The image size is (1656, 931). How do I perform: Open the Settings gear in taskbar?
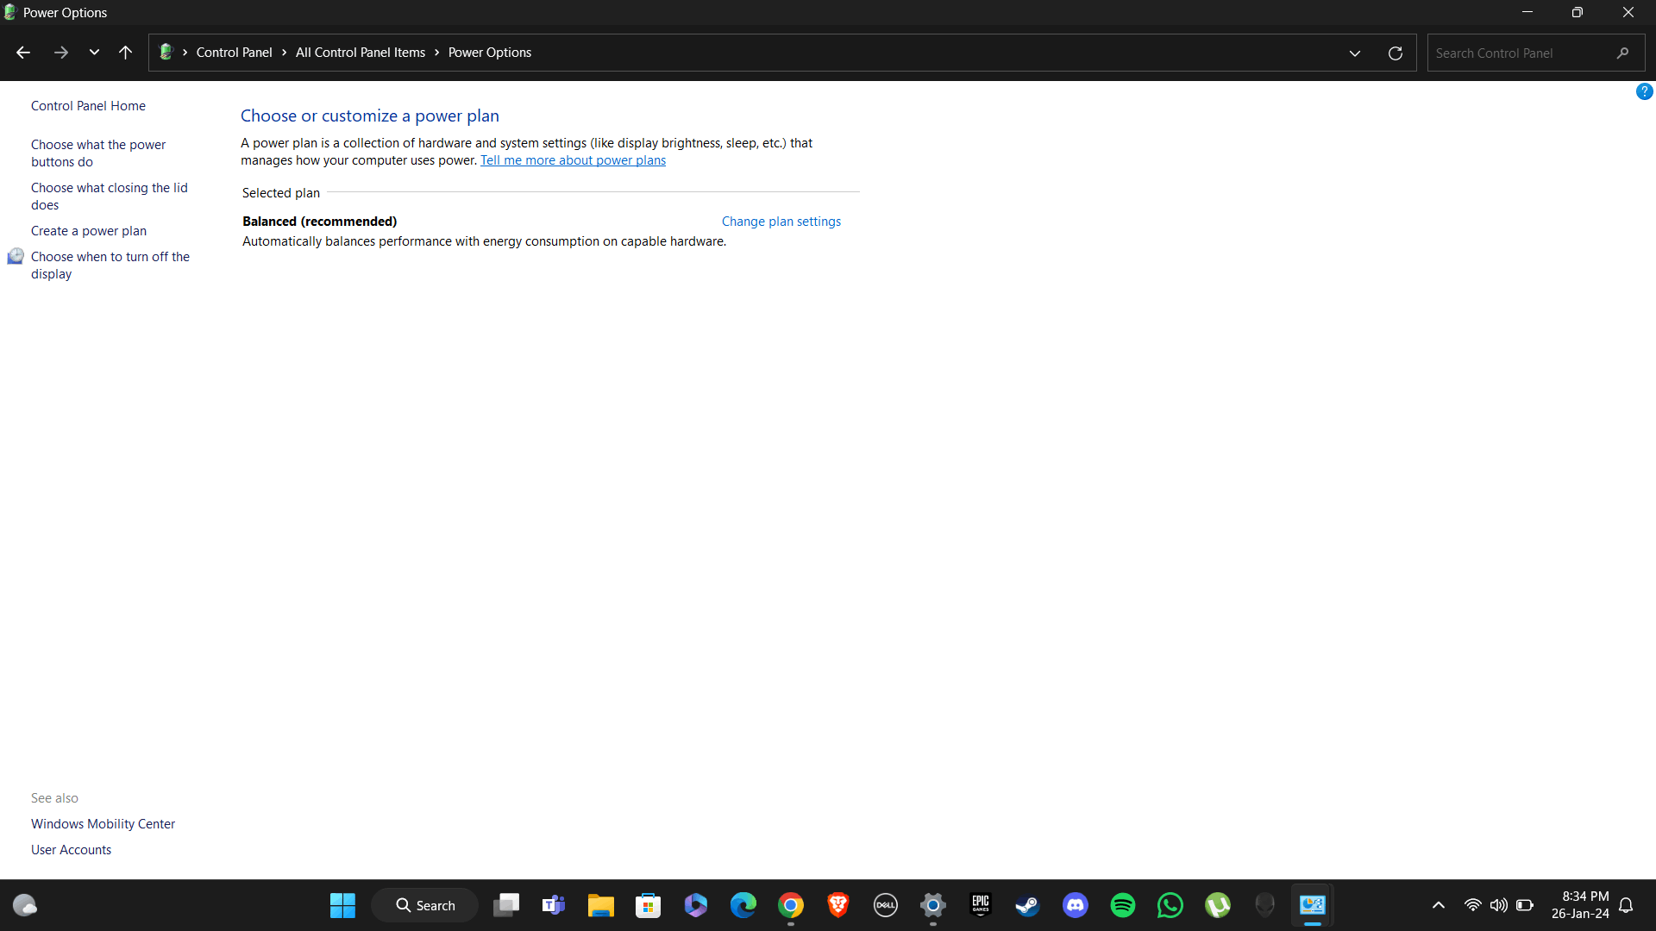click(x=932, y=905)
